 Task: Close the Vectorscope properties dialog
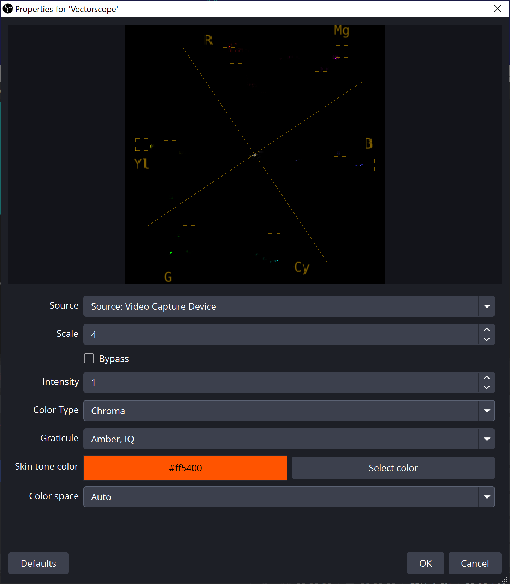point(497,8)
